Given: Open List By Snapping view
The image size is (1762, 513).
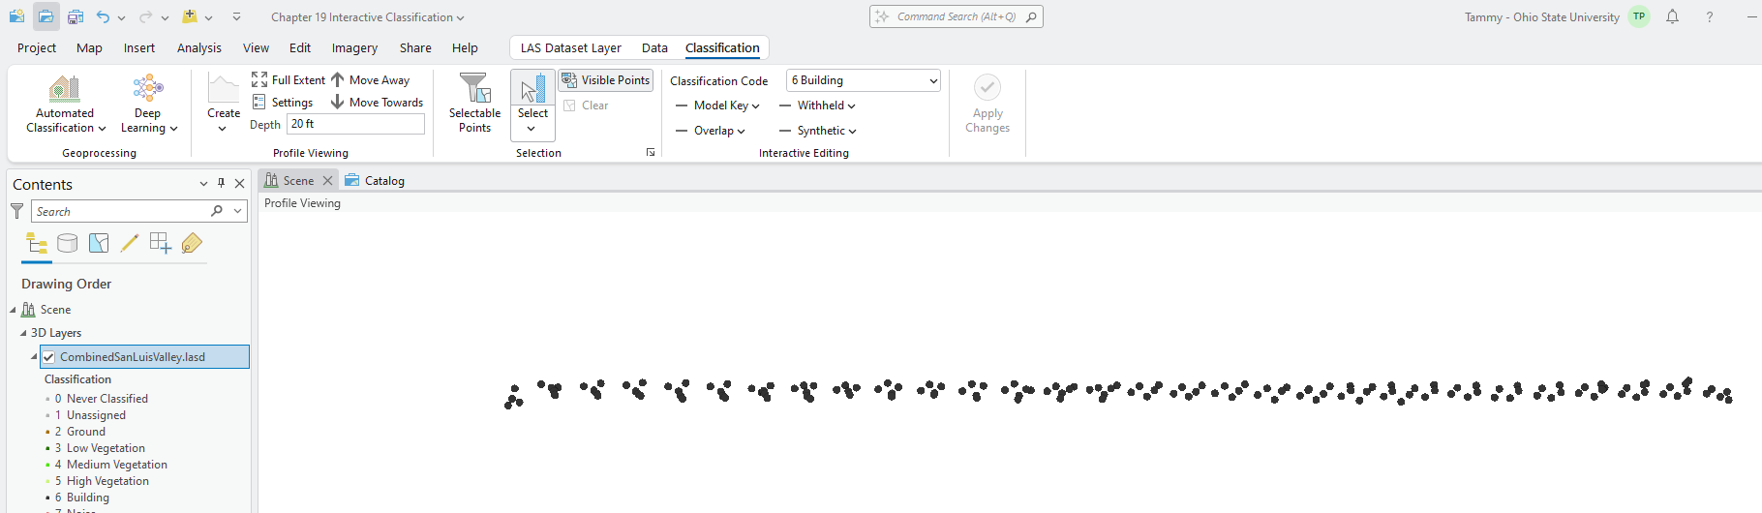Looking at the screenshot, I should (161, 244).
